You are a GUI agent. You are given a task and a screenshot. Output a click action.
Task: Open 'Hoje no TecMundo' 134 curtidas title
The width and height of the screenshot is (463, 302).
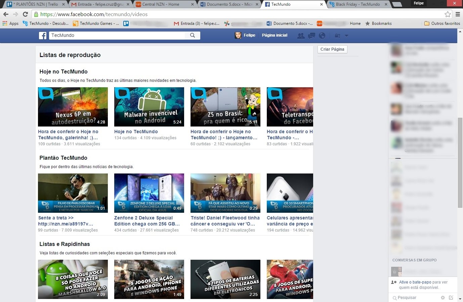[136, 132]
